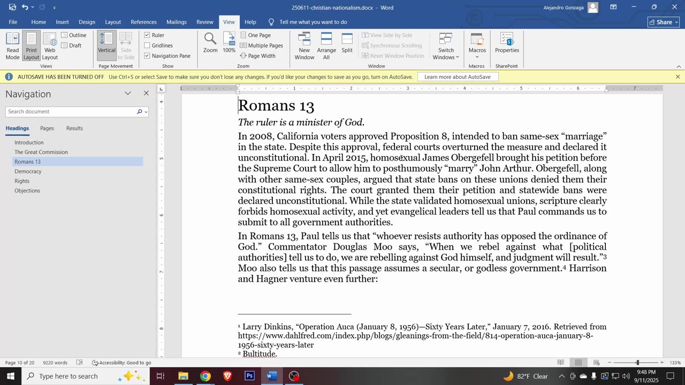This screenshot has height=385, width=685.
Task: Open the Insert ribbon tab
Action: [x=63, y=22]
